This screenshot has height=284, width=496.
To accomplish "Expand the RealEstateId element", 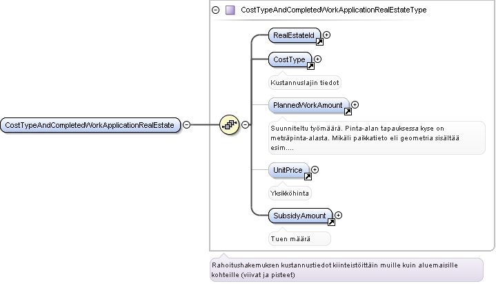I will coord(327,35).
